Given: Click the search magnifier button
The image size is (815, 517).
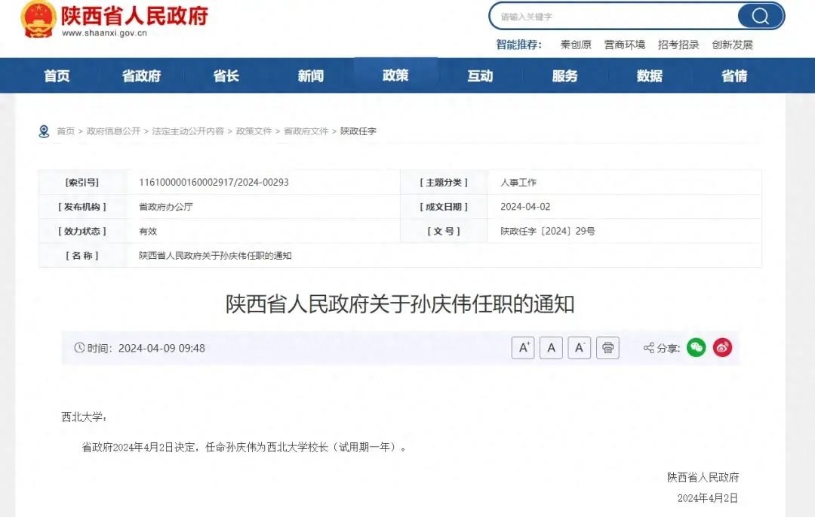Looking at the screenshot, I should tap(760, 16).
